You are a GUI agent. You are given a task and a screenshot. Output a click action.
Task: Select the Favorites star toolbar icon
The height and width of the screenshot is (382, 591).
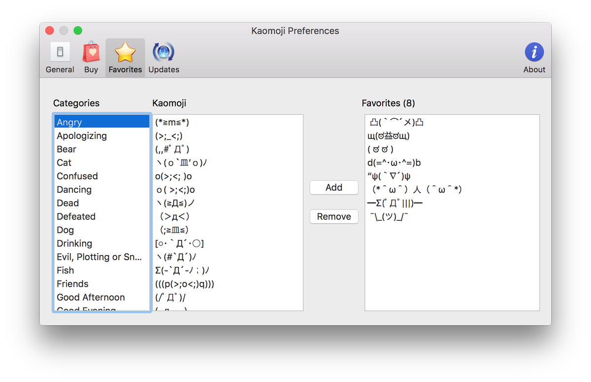coord(125,57)
